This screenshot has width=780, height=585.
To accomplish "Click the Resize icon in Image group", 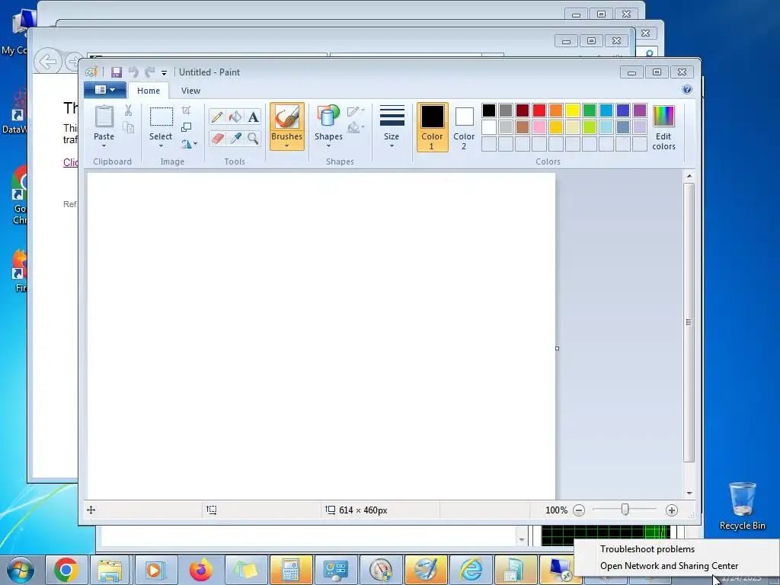I will 186,127.
